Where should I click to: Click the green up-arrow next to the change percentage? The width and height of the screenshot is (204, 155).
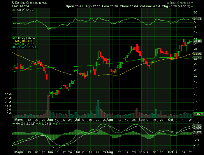(x=192, y=6)
